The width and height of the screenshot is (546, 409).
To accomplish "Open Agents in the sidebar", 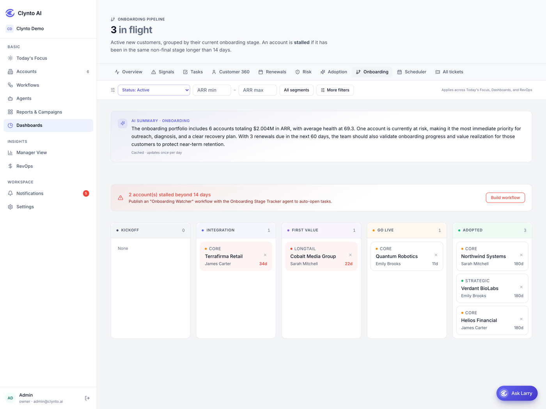I will 48,99.
